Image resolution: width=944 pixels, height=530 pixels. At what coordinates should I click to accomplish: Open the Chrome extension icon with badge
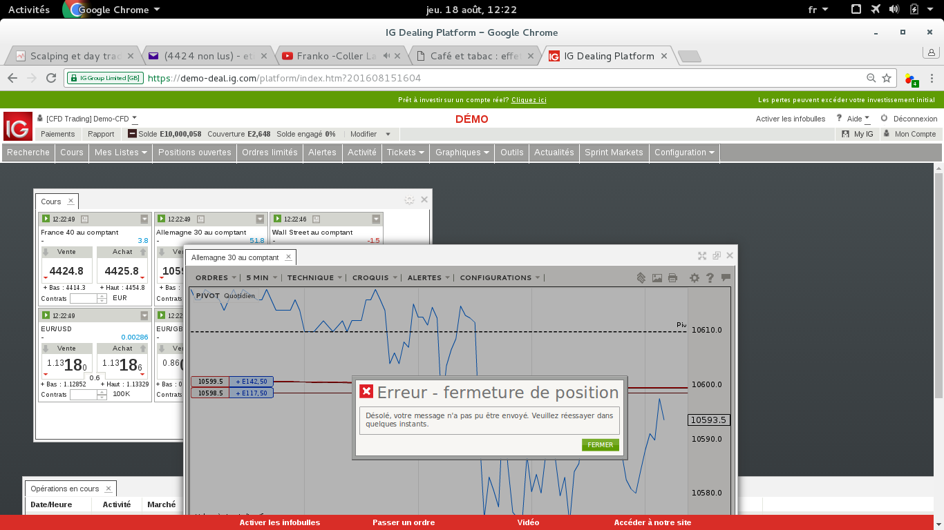pyautogui.click(x=912, y=79)
